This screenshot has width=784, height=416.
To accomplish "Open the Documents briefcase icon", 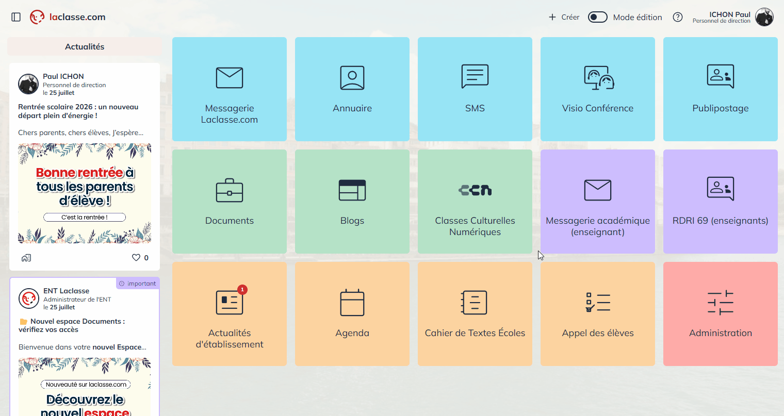I will coord(230,190).
